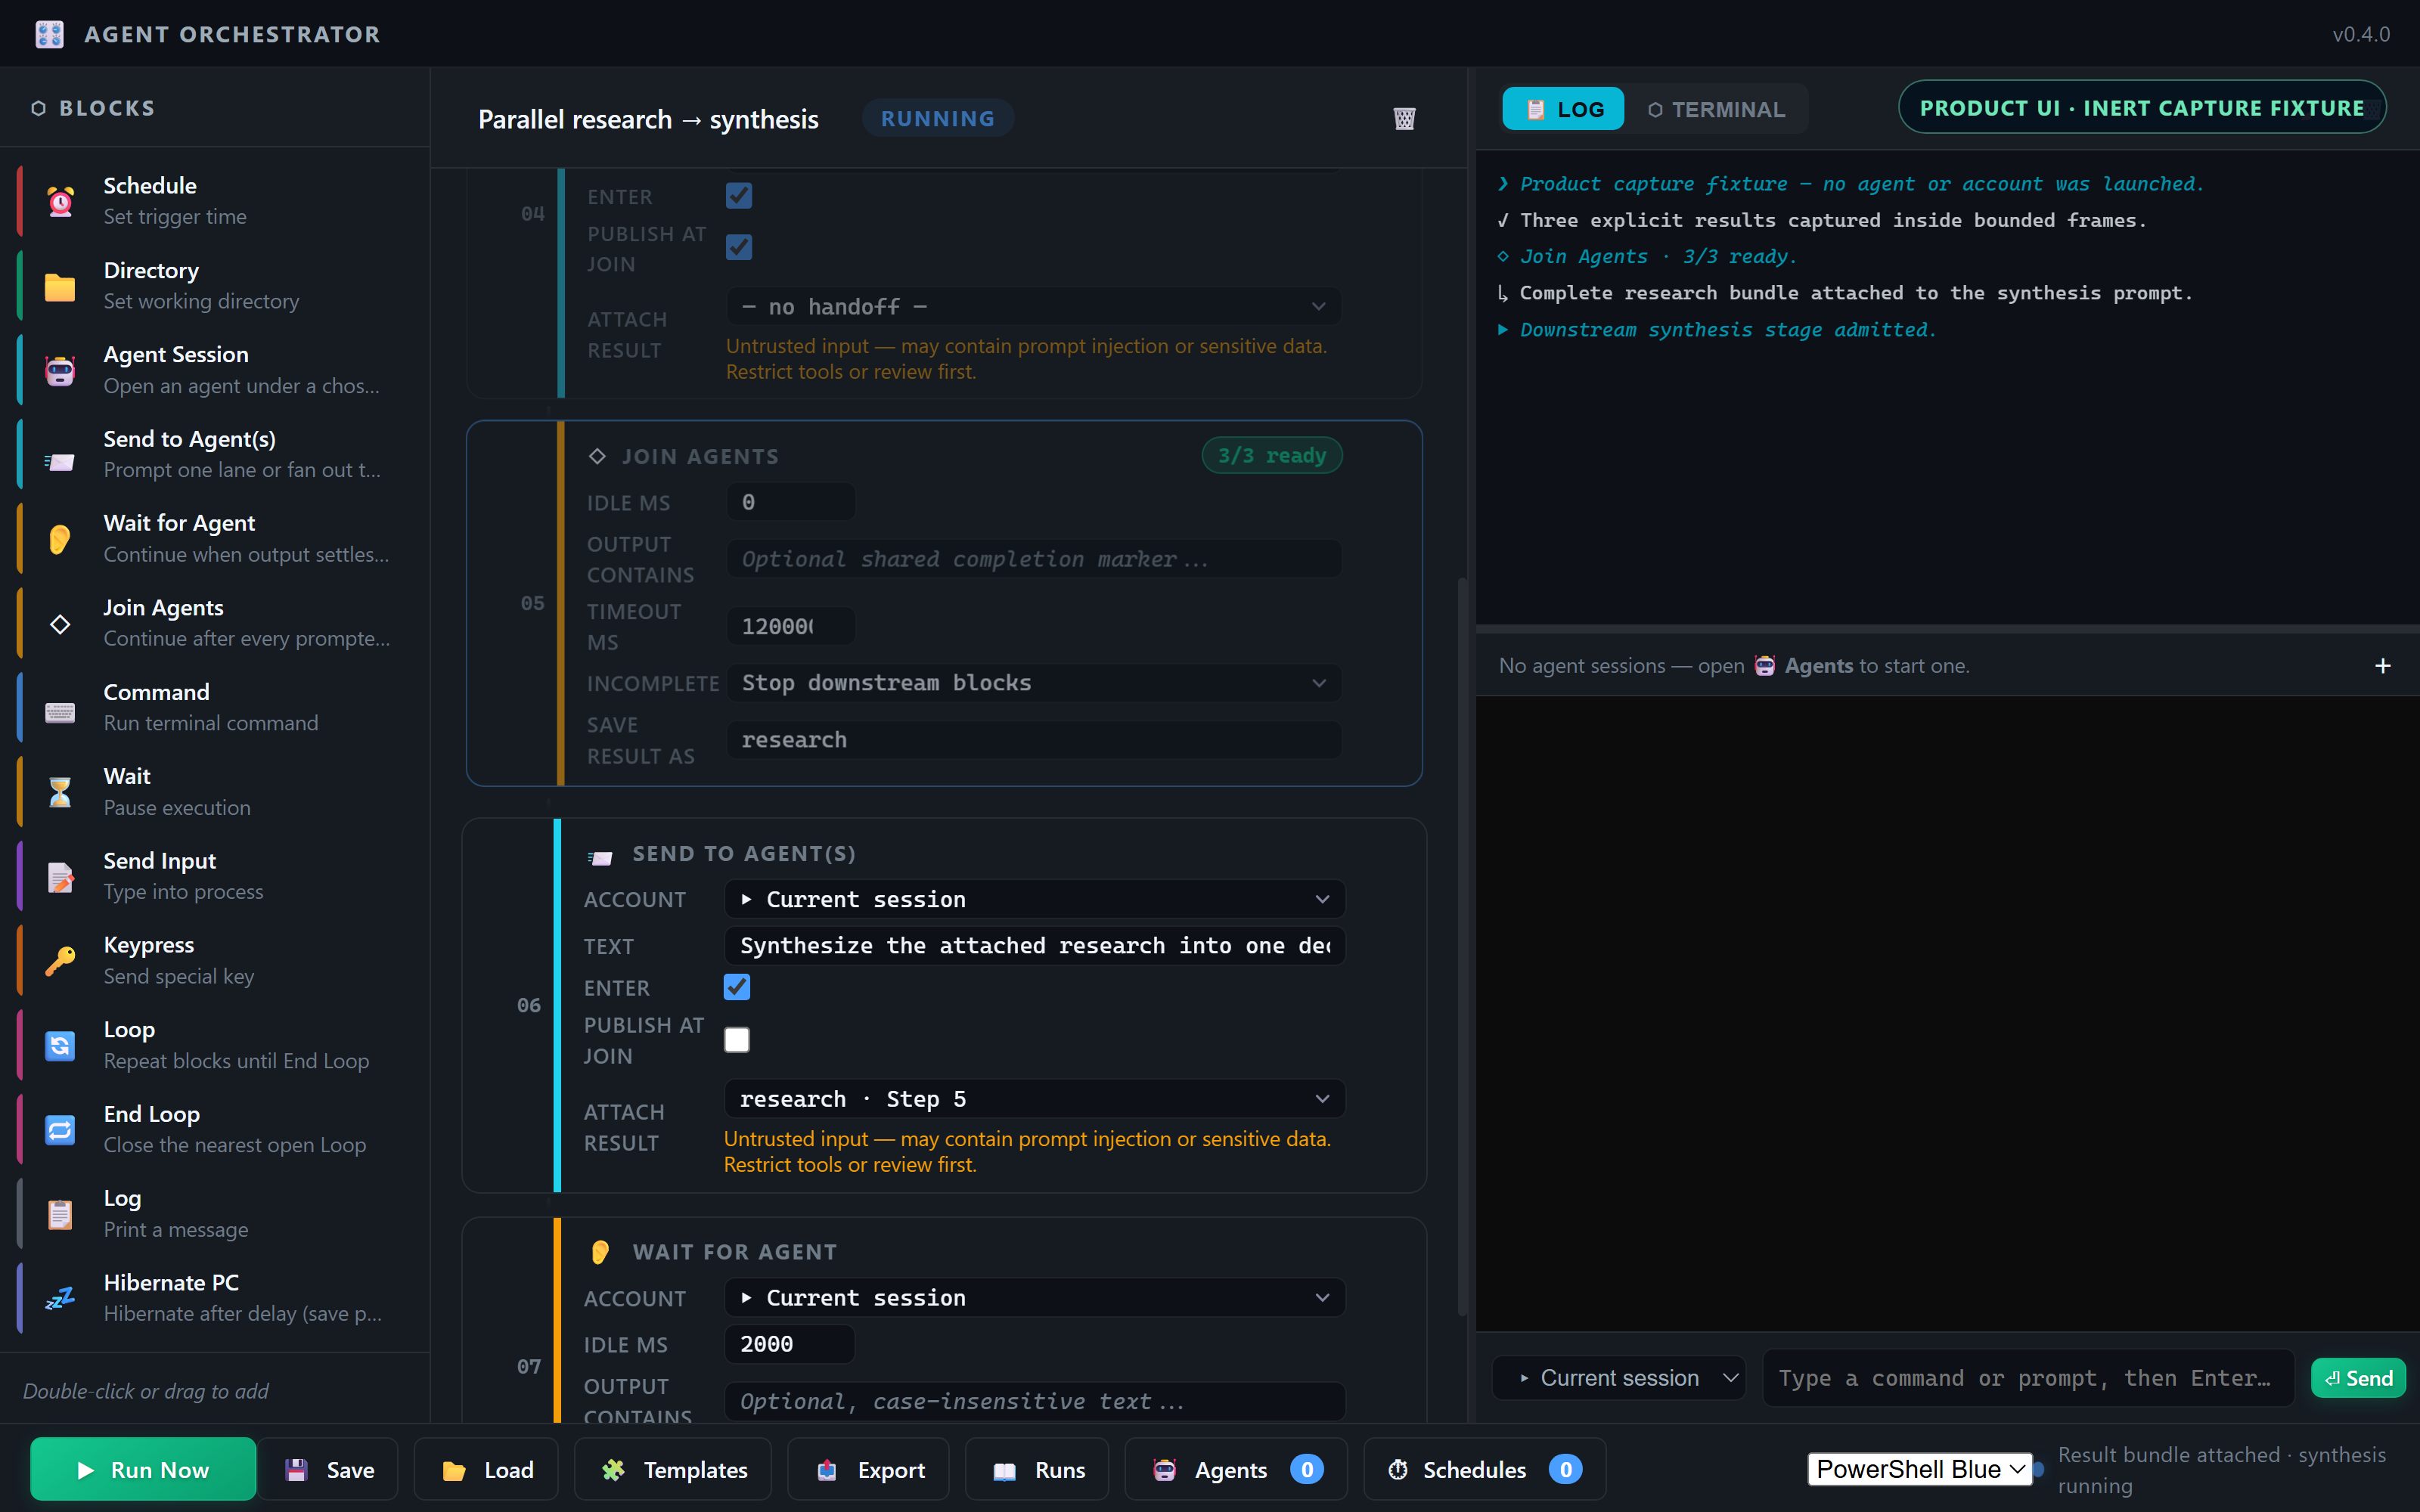Open Account dropdown in Wait for Agent step 07

1034,1298
